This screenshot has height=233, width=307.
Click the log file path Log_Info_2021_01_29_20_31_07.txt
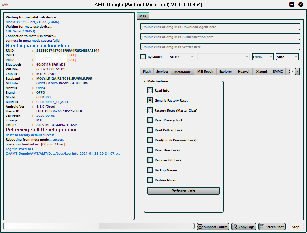(63, 154)
